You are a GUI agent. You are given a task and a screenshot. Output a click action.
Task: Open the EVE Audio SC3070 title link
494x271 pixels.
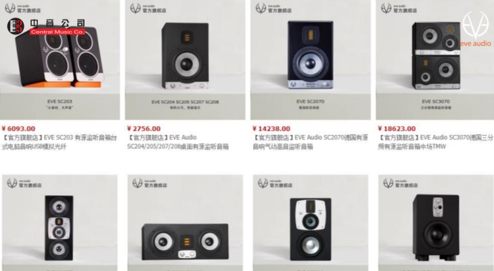pos(435,142)
